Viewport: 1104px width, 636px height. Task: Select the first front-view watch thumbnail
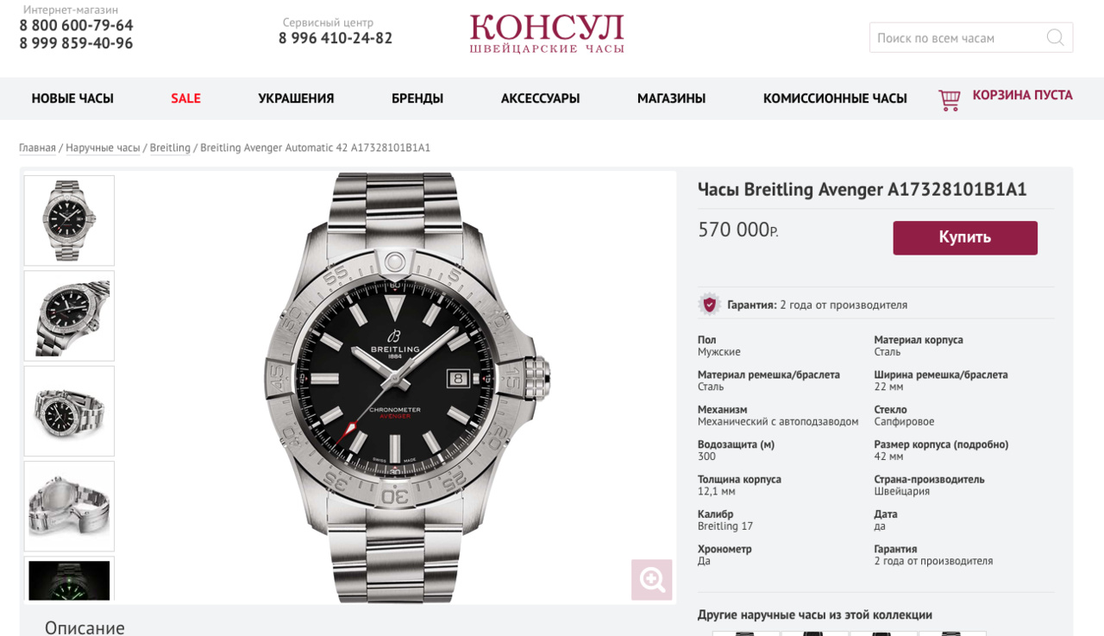pos(69,221)
